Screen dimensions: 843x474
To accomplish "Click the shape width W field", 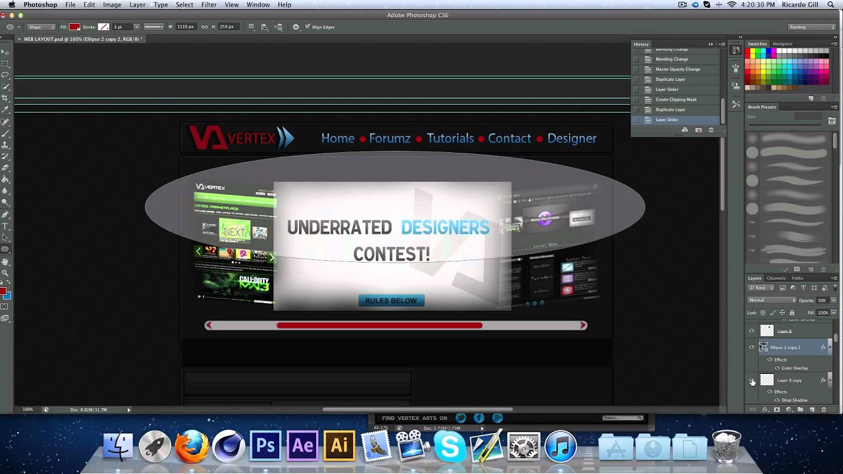I will click(185, 27).
